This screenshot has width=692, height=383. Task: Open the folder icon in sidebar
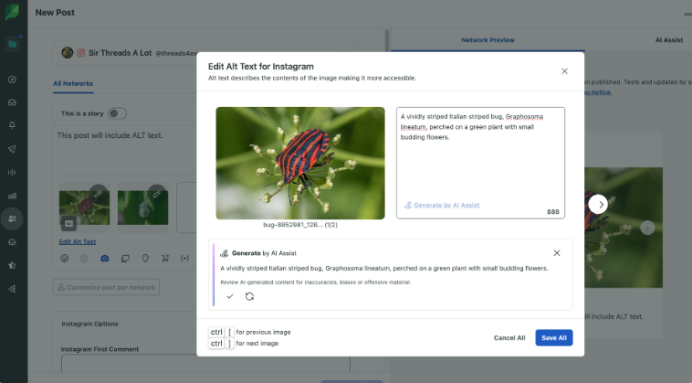(x=13, y=44)
